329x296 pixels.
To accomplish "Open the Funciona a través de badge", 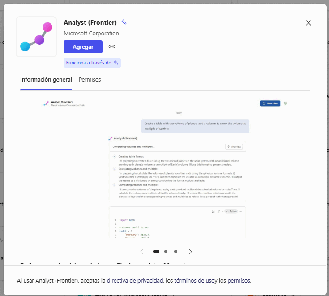I will (x=92, y=63).
